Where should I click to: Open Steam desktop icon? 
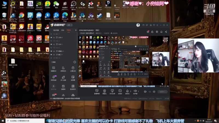click(100, 16)
